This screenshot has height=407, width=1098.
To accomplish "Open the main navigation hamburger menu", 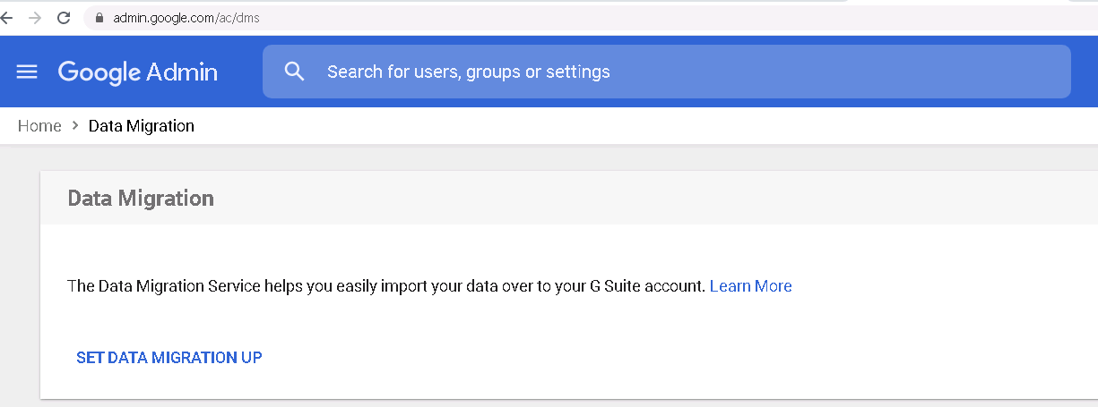I will (x=27, y=72).
